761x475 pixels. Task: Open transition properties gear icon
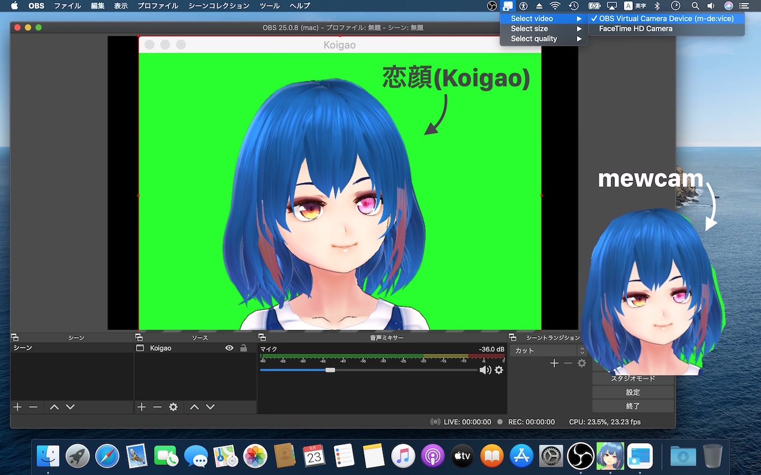(582, 363)
